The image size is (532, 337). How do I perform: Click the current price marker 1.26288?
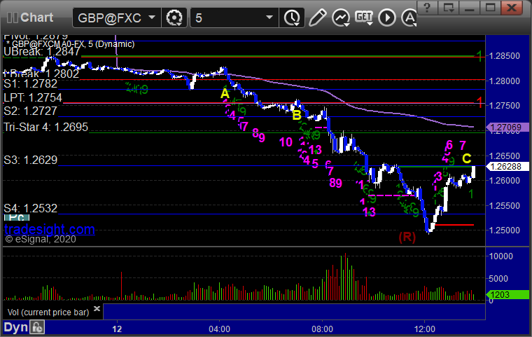tap(507, 167)
